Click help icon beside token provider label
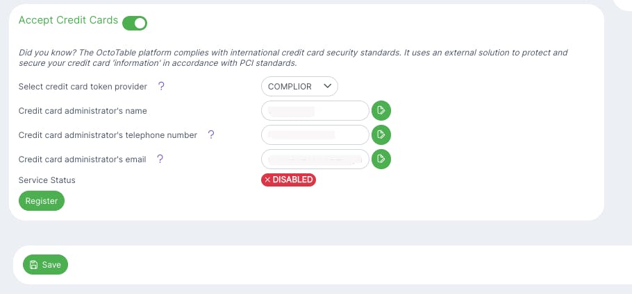The height and width of the screenshot is (294, 632). (x=161, y=87)
